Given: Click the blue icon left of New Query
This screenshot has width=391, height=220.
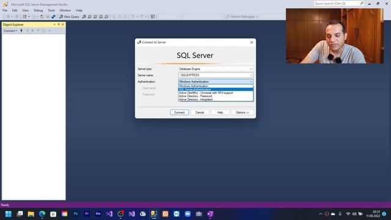Looking at the screenshot, I should [53, 16].
